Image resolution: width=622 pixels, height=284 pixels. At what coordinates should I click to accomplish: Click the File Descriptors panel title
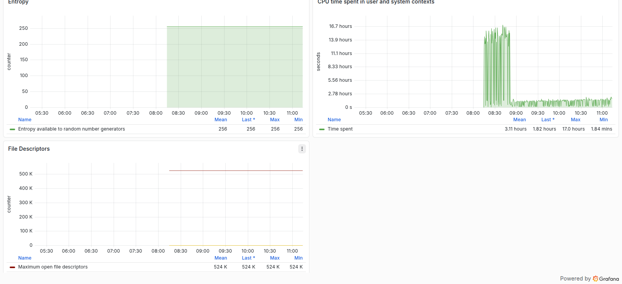tap(29, 149)
